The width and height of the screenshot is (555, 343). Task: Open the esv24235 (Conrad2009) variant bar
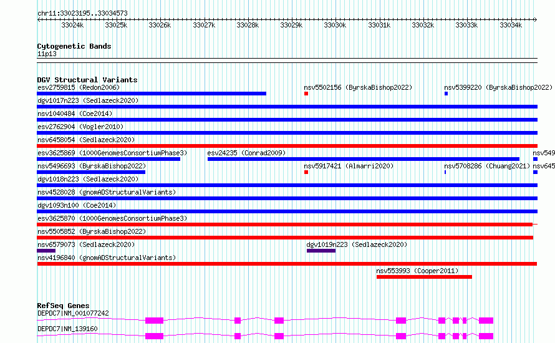pyautogui.click(x=364, y=159)
